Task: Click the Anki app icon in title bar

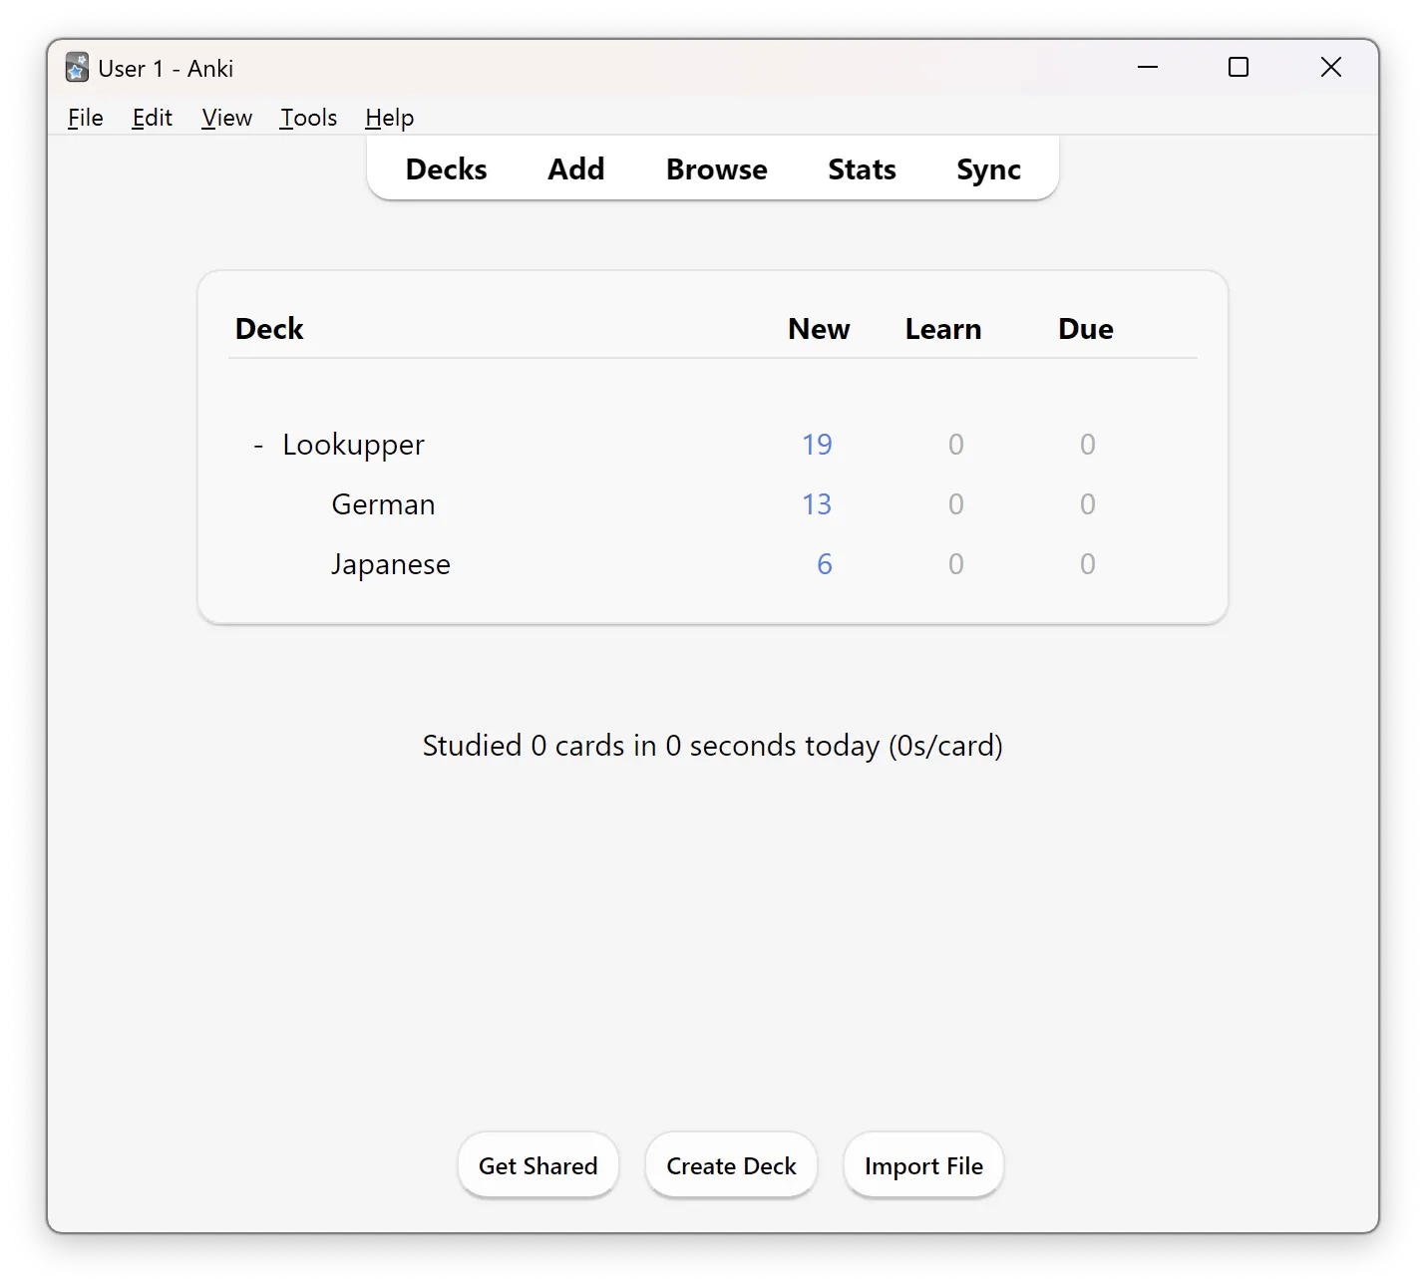Action: [x=77, y=68]
